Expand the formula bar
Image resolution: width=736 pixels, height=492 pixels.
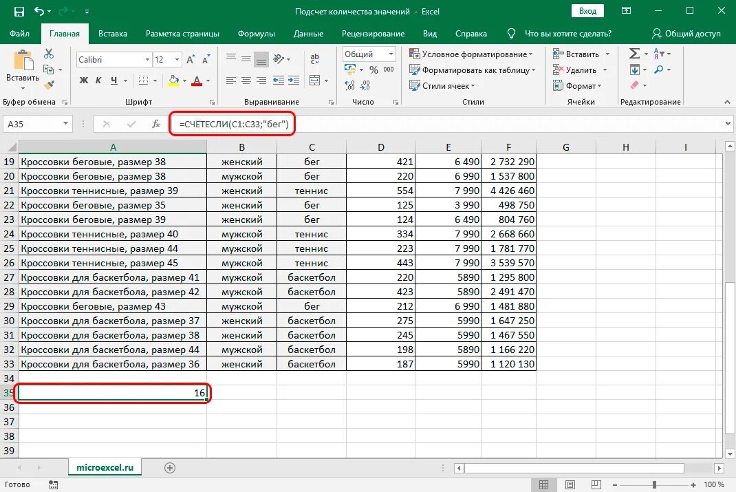728,124
